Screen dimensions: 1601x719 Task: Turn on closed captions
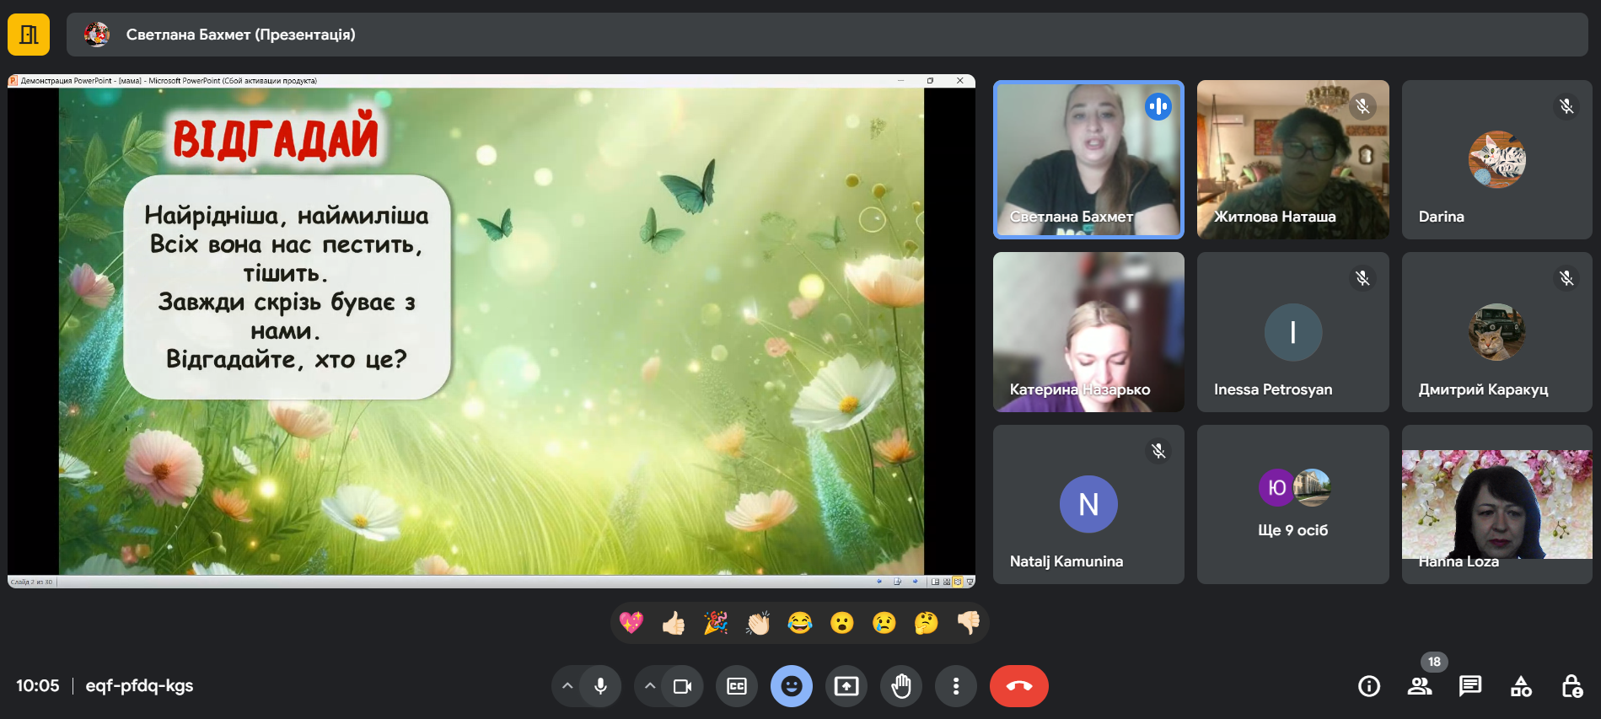pos(737,686)
